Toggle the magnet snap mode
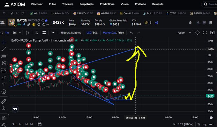 tap(4, 118)
